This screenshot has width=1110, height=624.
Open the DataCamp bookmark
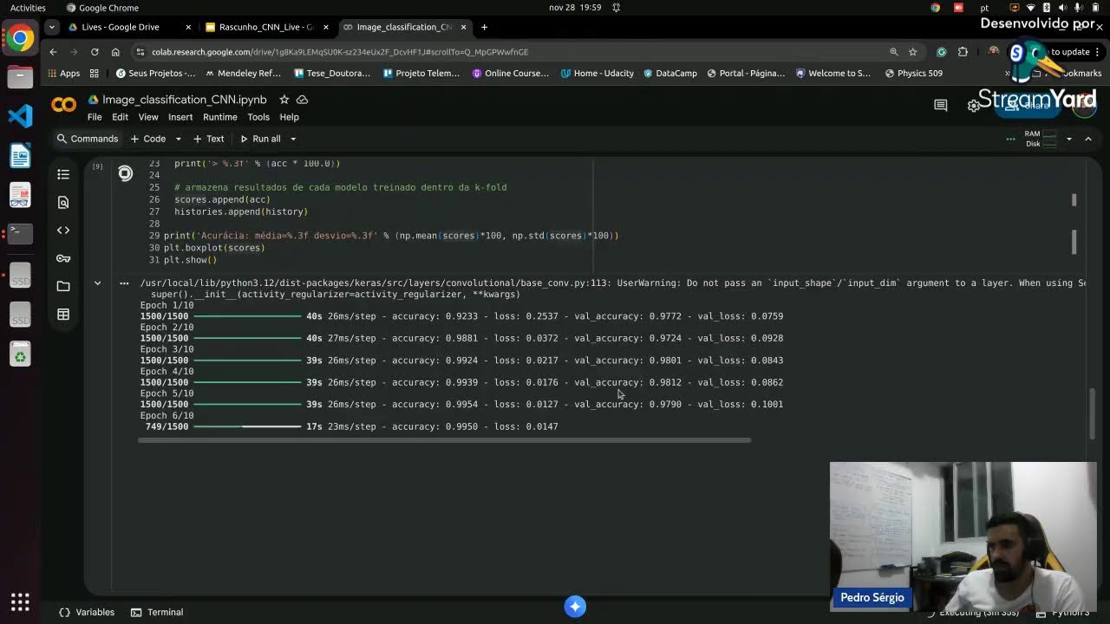click(x=669, y=74)
